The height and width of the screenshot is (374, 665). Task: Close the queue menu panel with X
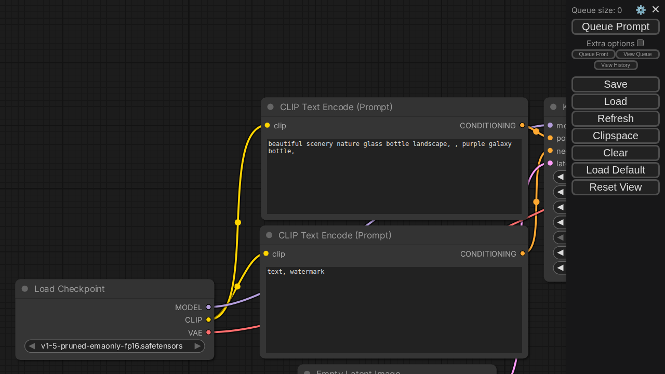coord(656,9)
